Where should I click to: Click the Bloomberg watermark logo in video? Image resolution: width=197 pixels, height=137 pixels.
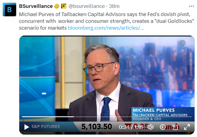[x=183, y=43]
